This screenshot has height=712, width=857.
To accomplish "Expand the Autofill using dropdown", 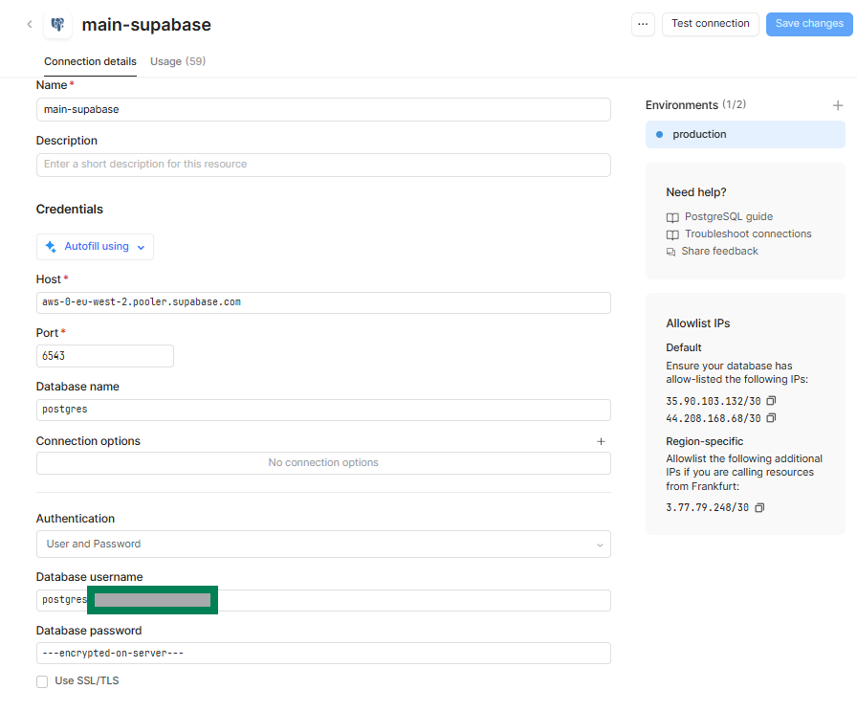I will tap(95, 247).
